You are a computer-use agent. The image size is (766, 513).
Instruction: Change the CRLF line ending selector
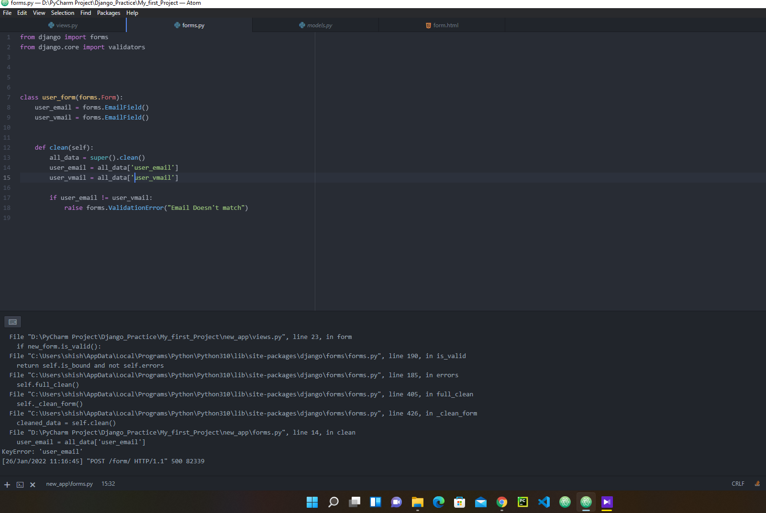pos(738,484)
